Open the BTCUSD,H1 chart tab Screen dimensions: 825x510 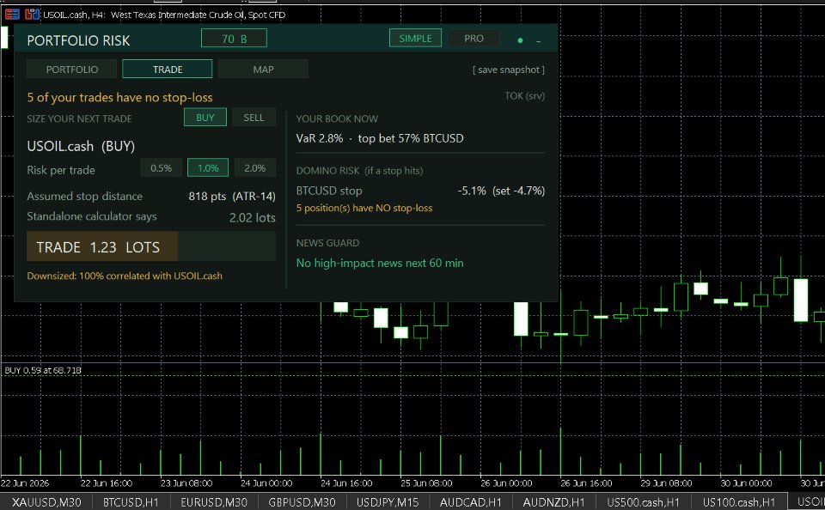131,502
